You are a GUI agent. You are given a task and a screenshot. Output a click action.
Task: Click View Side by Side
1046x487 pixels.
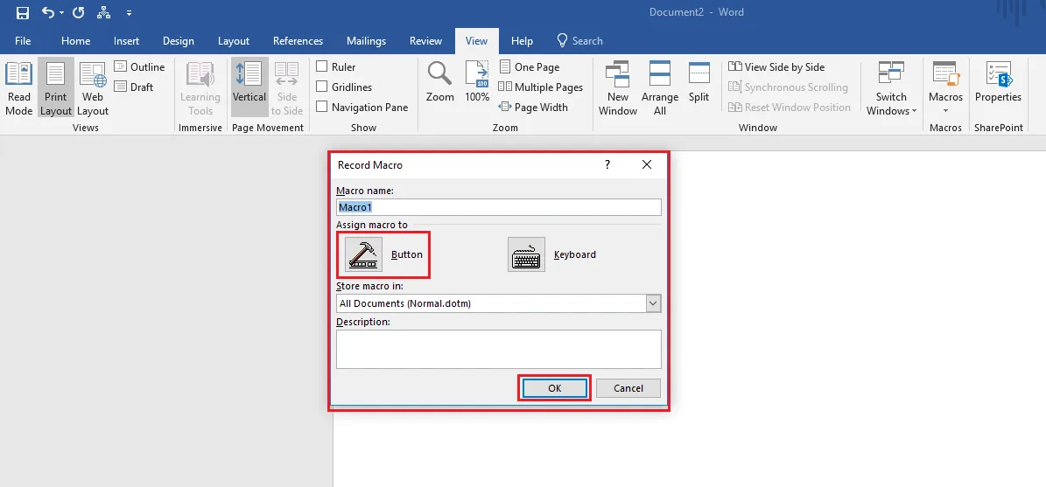click(776, 66)
